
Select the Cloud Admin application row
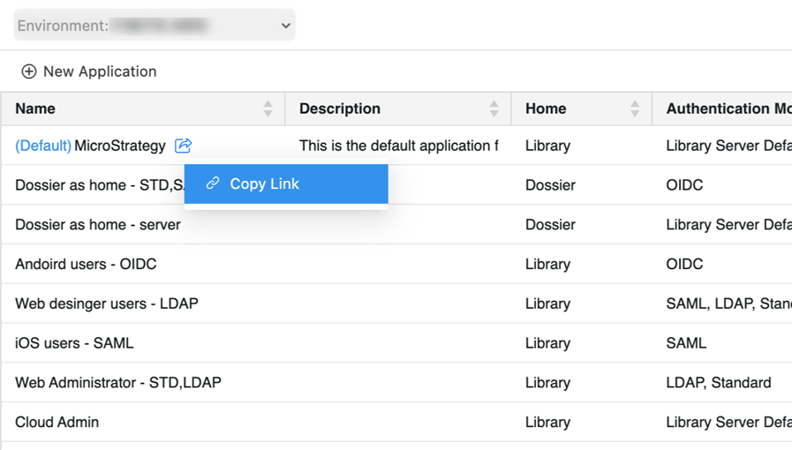[57, 422]
